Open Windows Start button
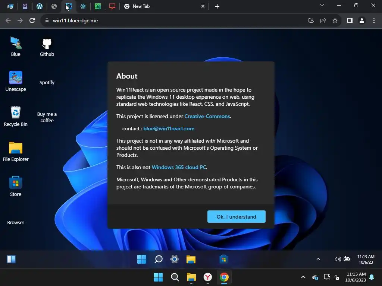382x286 pixels. [x=158, y=277]
